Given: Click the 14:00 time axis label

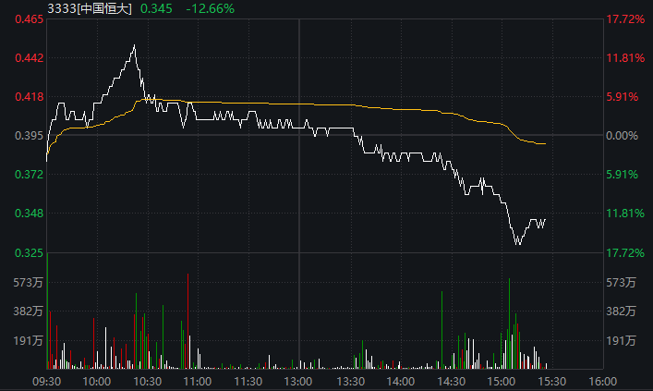Looking at the screenshot, I should [x=401, y=382].
